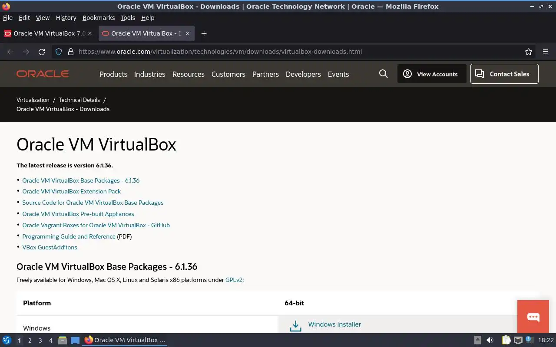Click the GPLv2 license link
Image resolution: width=556 pixels, height=347 pixels.
pyautogui.click(x=234, y=280)
